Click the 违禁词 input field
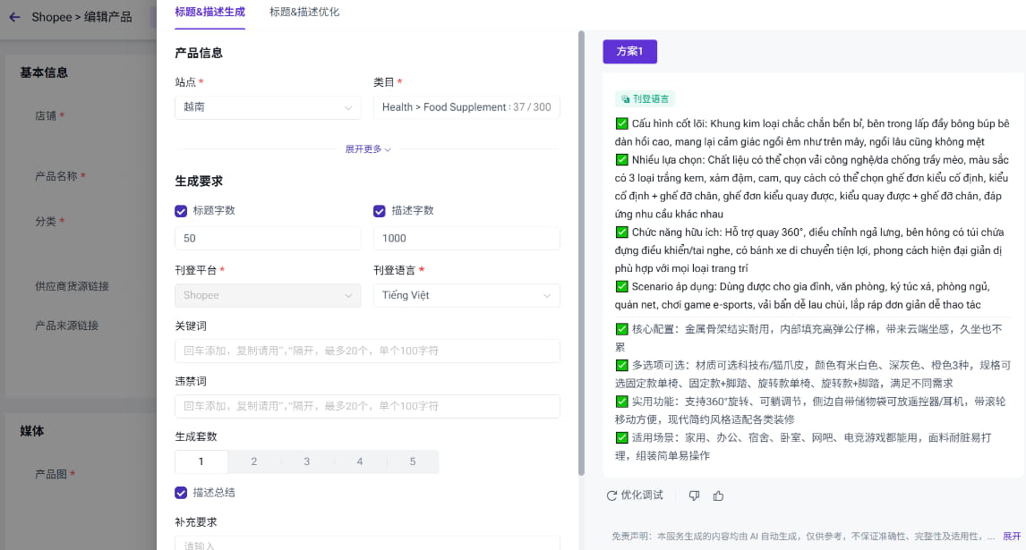The image size is (1026, 550). pyautogui.click(x=367, y=406)
